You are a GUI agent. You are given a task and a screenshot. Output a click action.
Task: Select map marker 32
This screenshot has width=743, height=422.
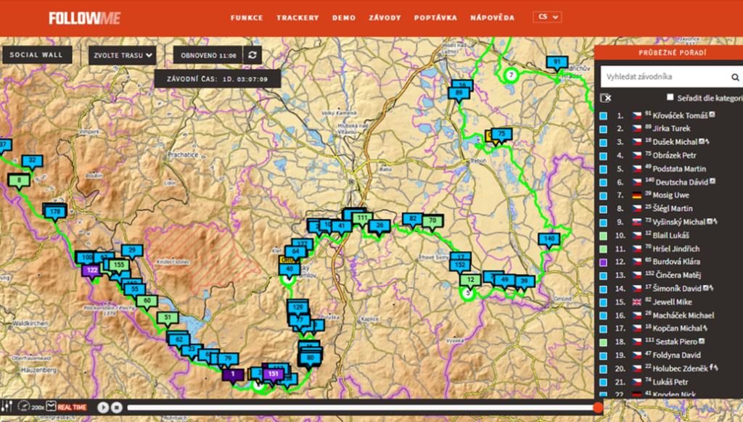pos(32,160)
